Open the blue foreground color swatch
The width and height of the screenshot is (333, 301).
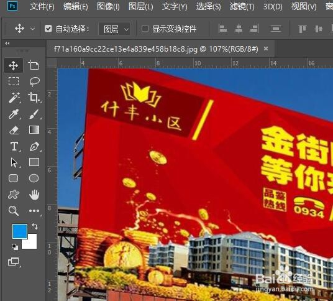point(20,231)
